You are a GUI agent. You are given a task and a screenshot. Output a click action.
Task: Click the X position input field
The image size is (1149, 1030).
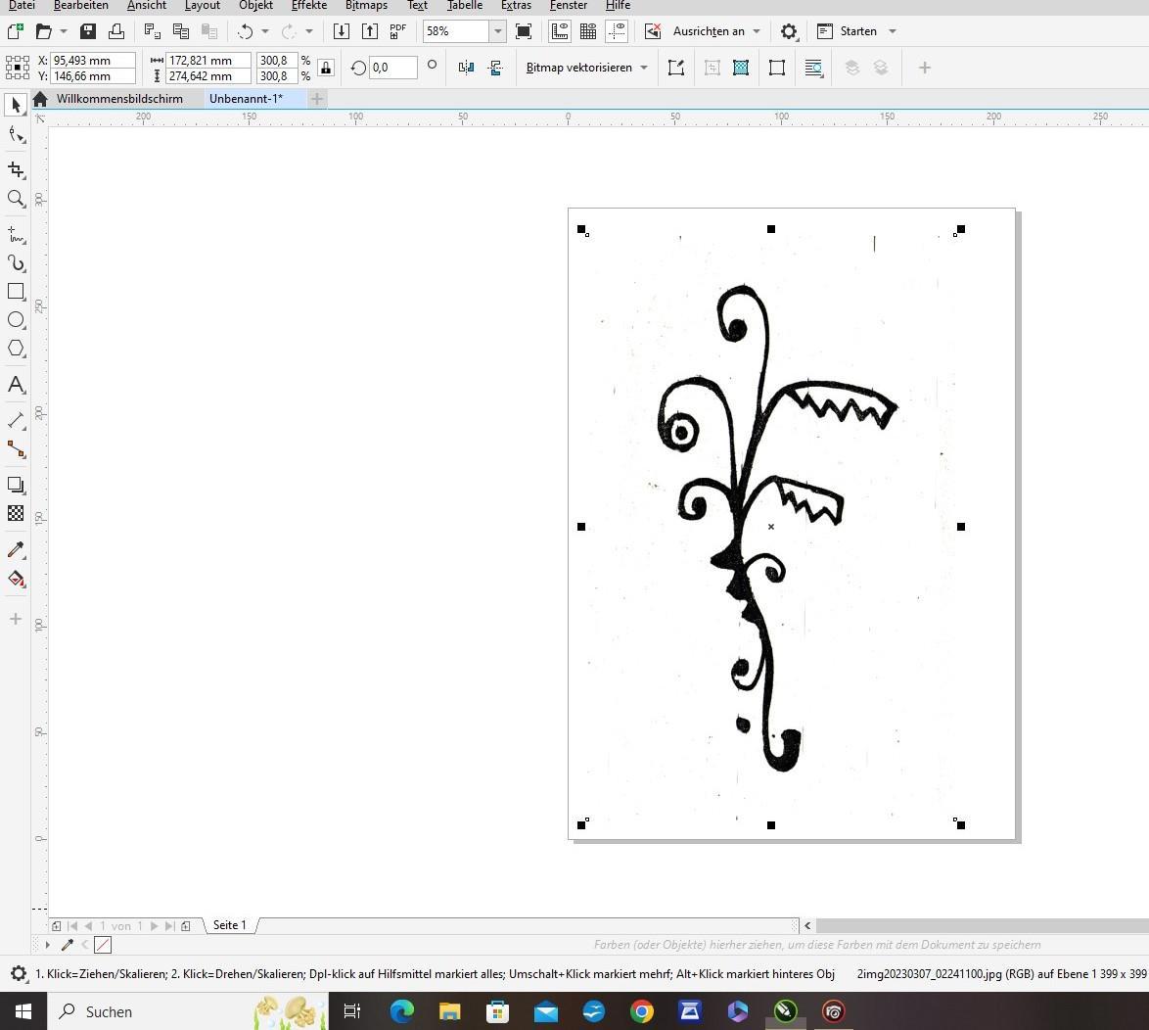[x=93, y=60]
